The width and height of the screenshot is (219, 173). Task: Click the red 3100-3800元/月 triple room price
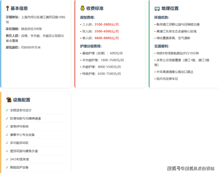click(107, 24)
